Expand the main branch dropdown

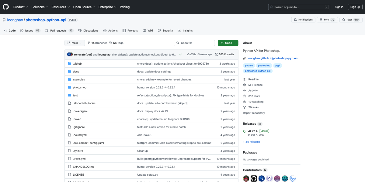coord(75,43)
